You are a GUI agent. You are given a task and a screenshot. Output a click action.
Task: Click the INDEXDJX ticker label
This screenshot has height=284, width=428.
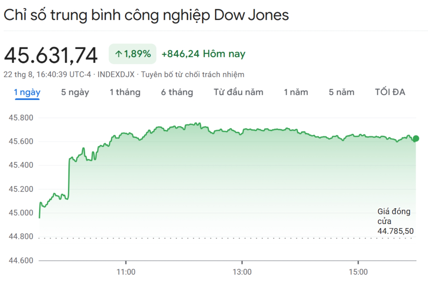[x=115, y=75]
